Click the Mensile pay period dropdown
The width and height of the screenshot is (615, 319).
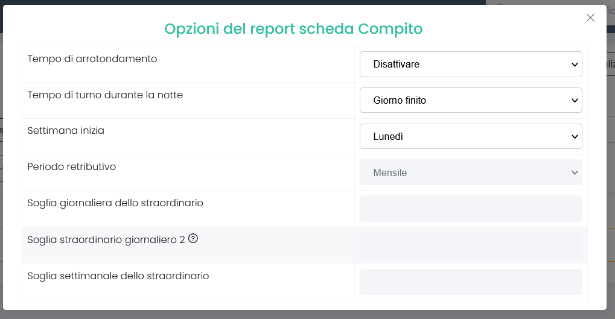click(x=471, y=172)
